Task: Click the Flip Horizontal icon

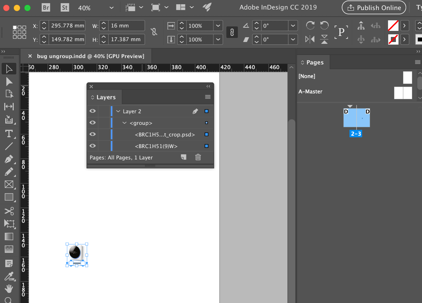Action: click(x=310, y=39)
